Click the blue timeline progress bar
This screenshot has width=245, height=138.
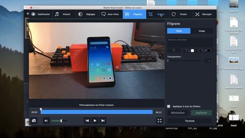coord(97,112)
